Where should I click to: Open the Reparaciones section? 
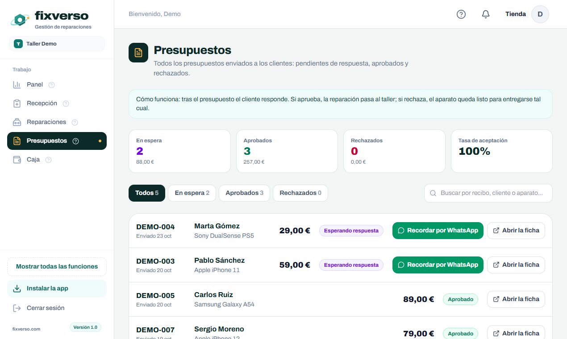pos(57,122)
